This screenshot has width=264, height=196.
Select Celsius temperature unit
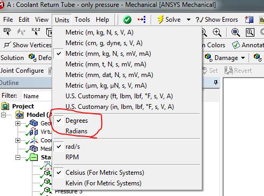click(x=127, y=173)
